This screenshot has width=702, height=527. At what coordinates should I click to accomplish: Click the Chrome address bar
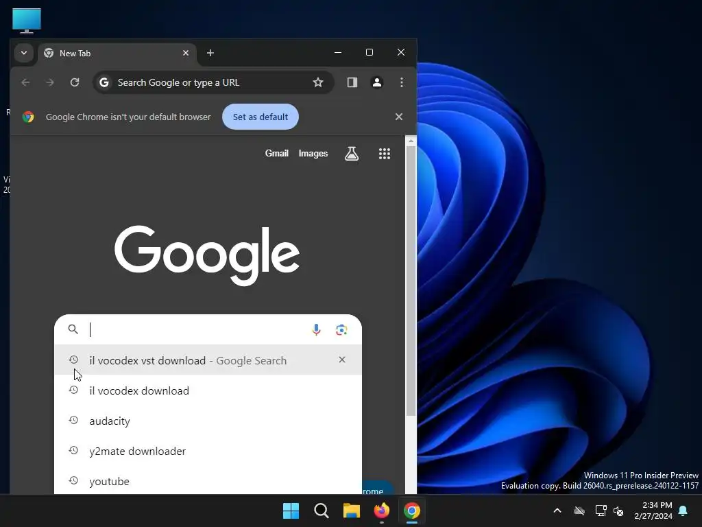[x=213, y=82]
